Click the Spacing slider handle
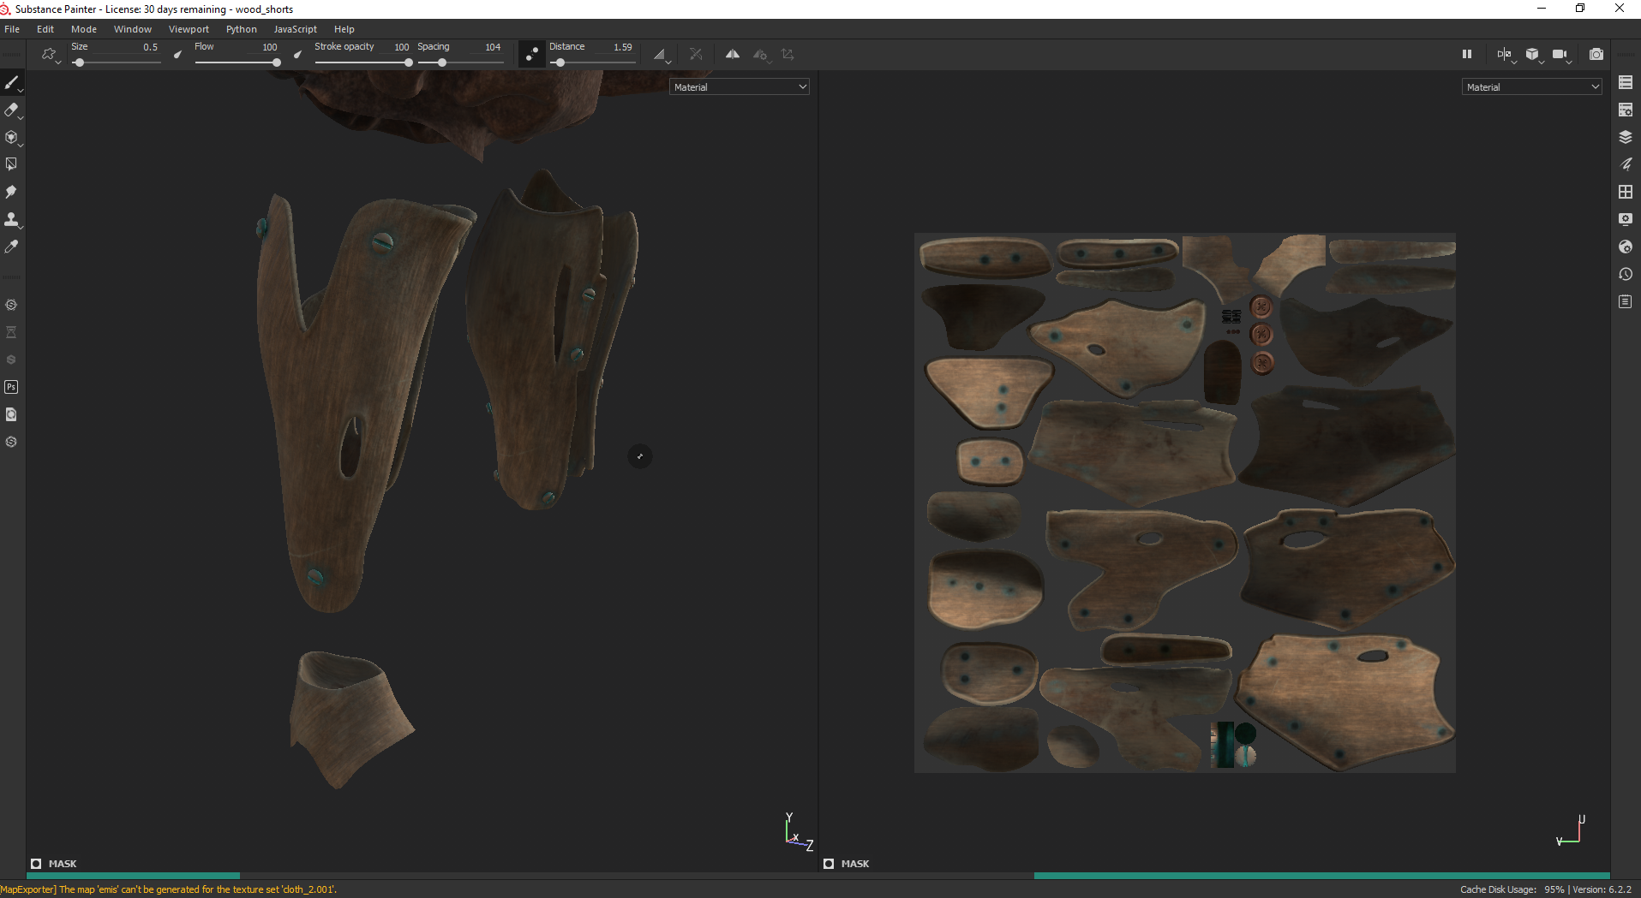This screenshot has height=898, width=1641. coord(441,62)
